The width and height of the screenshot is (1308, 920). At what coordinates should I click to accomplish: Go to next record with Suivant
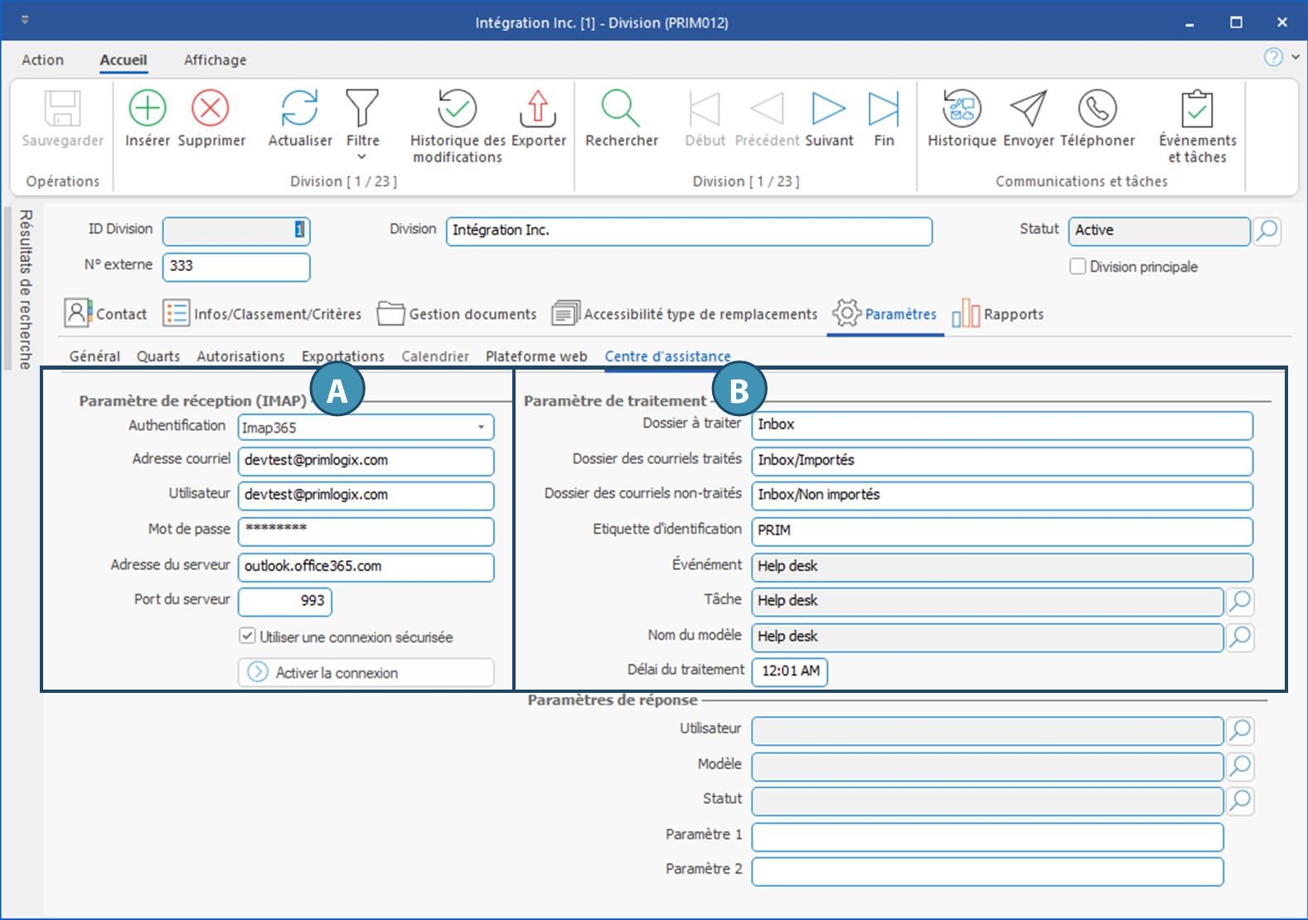828,109
